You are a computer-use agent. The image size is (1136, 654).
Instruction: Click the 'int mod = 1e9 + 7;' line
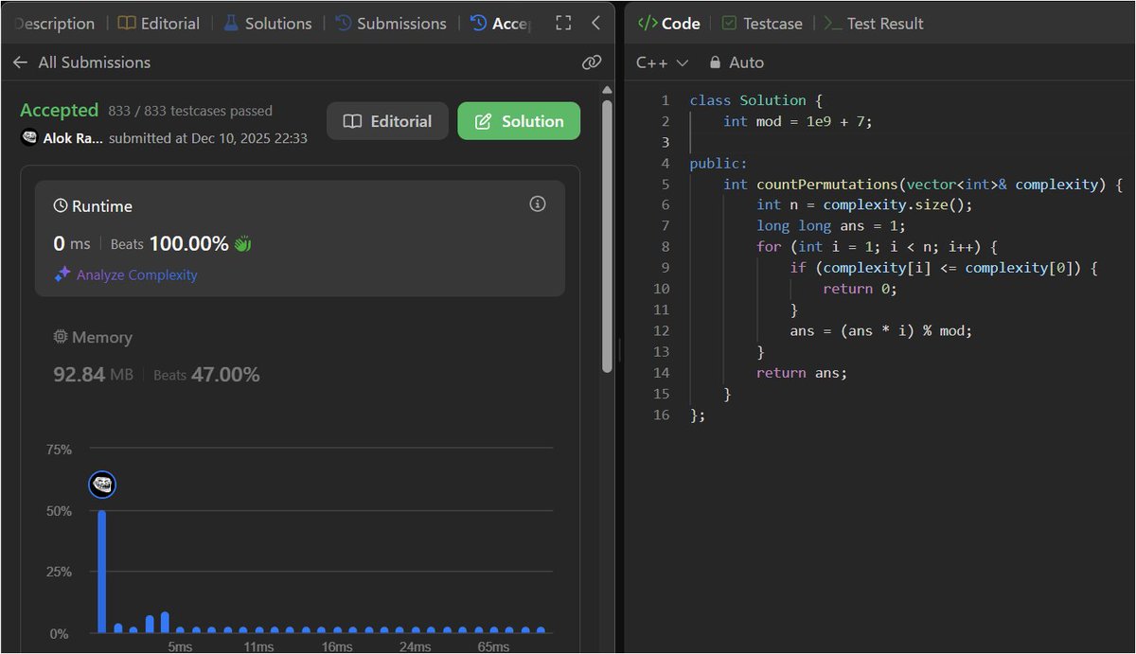point(798,121)
